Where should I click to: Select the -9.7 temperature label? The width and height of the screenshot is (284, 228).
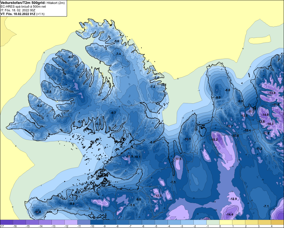[113, 112]
